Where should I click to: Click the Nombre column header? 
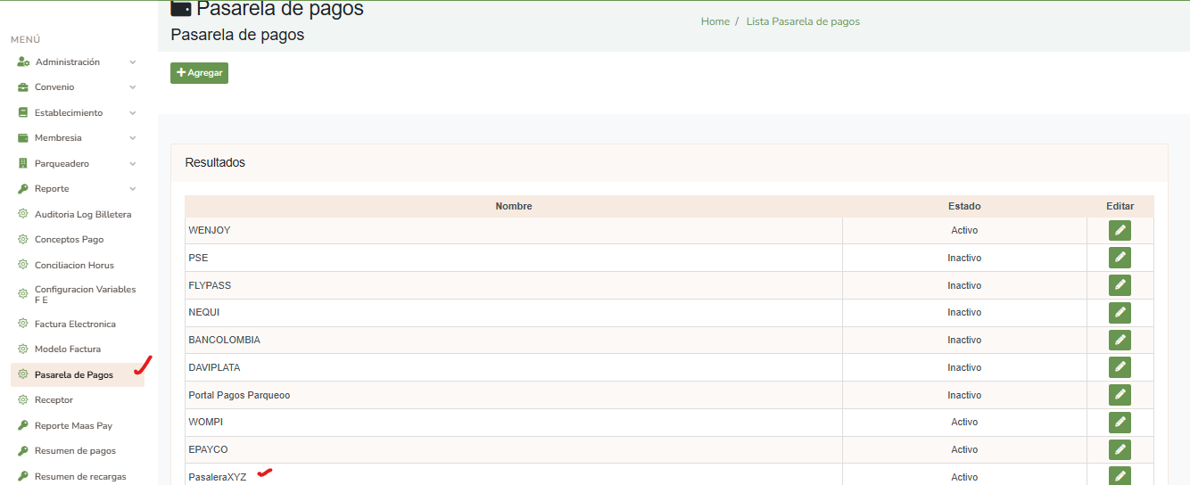coord(513,206)
